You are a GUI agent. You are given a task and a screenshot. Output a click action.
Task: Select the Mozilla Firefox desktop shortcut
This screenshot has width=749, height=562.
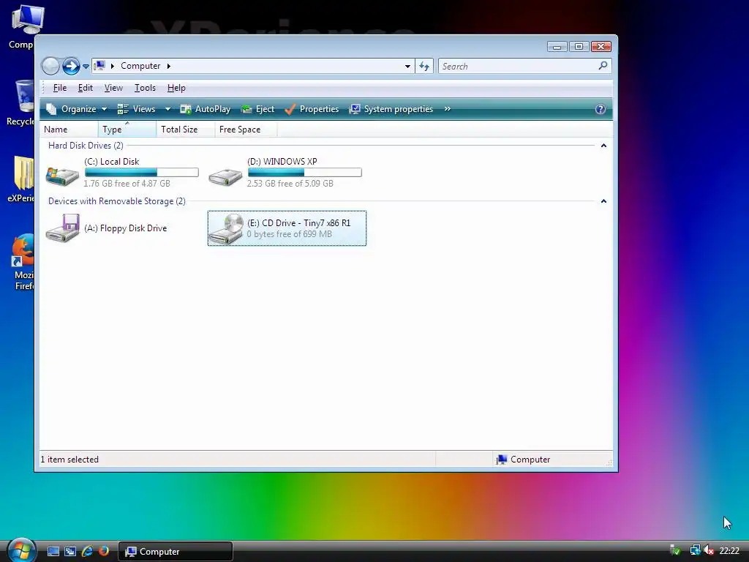pyautogui.click(x=23, y=262)
